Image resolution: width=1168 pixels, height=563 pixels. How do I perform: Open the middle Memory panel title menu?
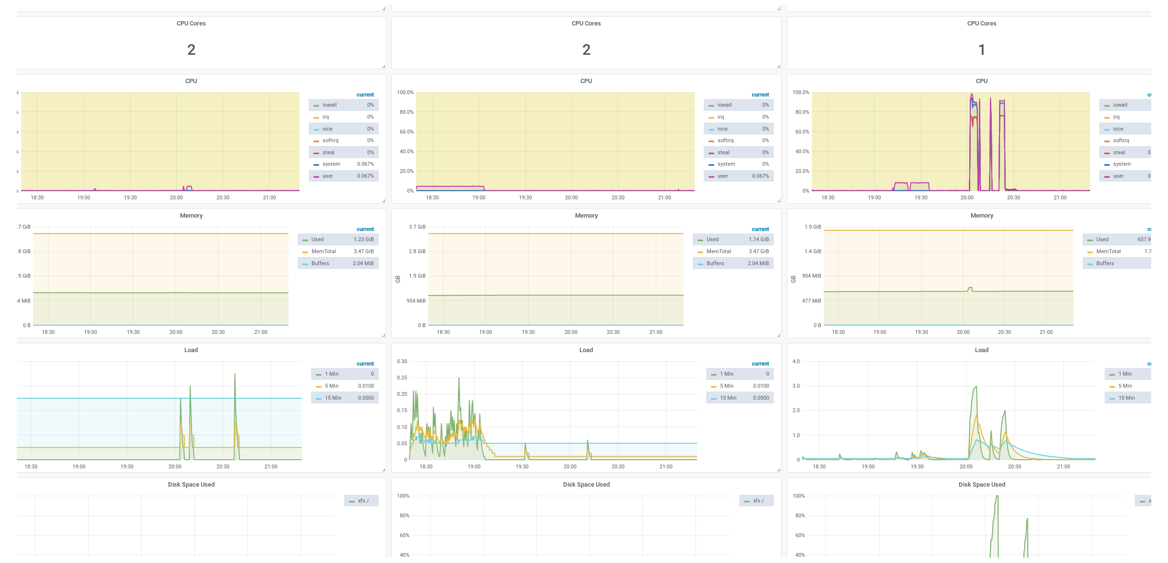(x=586, y=216)
